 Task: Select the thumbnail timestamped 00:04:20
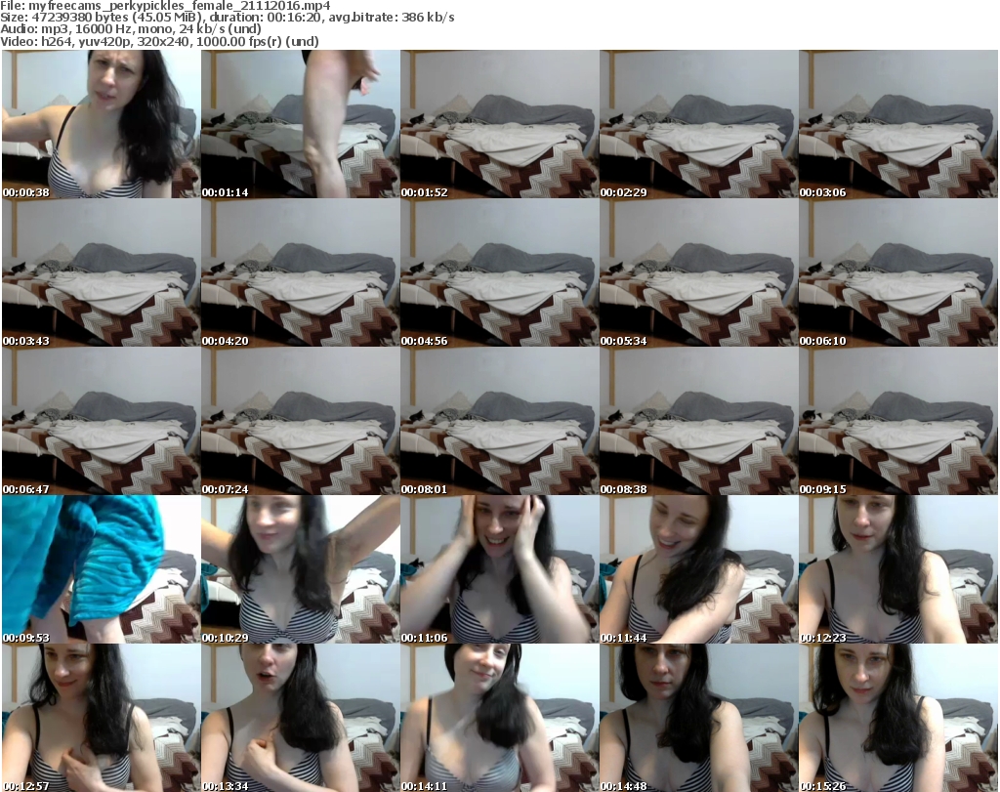pos(301,272)
